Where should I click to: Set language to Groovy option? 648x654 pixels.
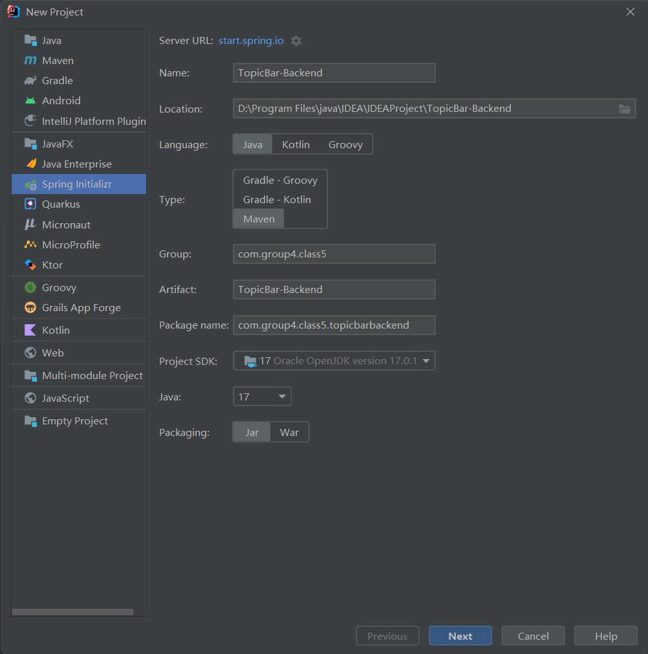click(x=345, y=144)
